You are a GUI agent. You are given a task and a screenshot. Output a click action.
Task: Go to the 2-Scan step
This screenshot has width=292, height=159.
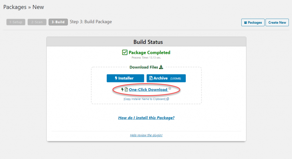tap(37, 22)
